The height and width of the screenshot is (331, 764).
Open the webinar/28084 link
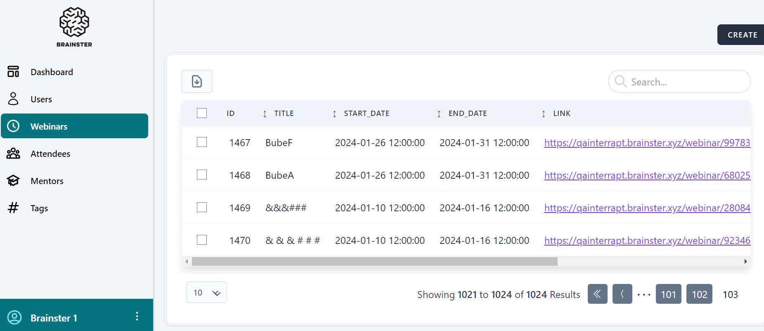click(647, 208)
